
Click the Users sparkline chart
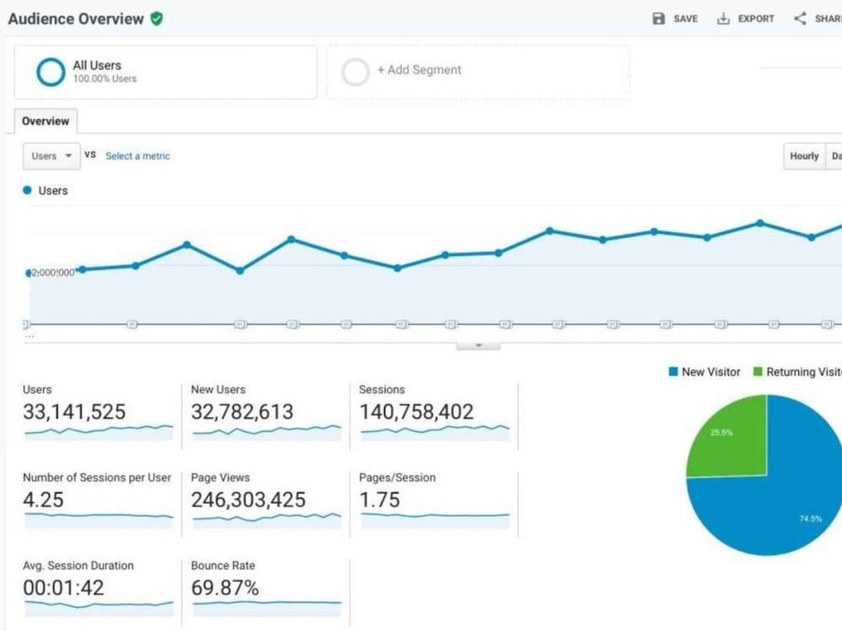tap(99, 432)
